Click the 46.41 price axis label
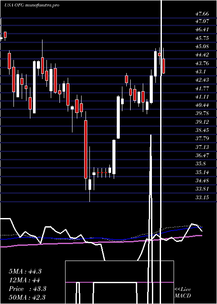 (x=202, y=30)
